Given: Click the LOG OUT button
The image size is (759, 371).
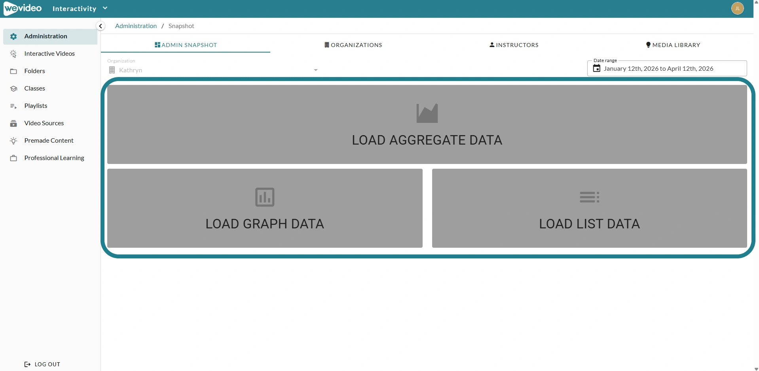Looking at the screenshot, I should coord(42,364).
